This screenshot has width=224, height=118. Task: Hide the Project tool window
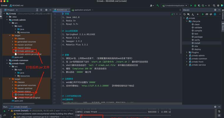(50, 10)
